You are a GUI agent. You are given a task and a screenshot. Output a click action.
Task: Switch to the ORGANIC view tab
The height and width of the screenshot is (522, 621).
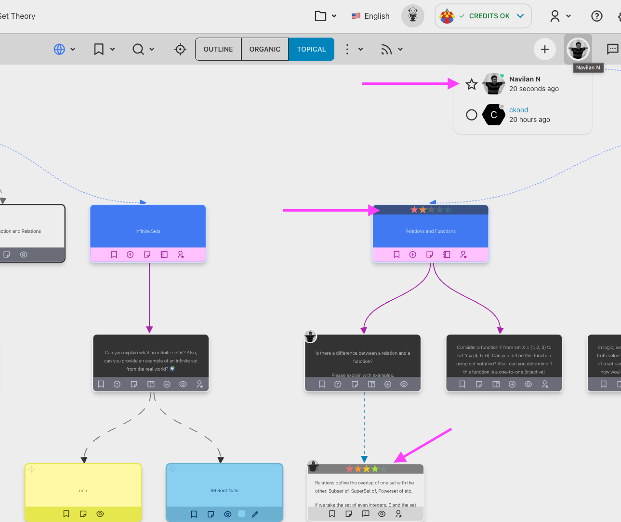tap(264, 49)
